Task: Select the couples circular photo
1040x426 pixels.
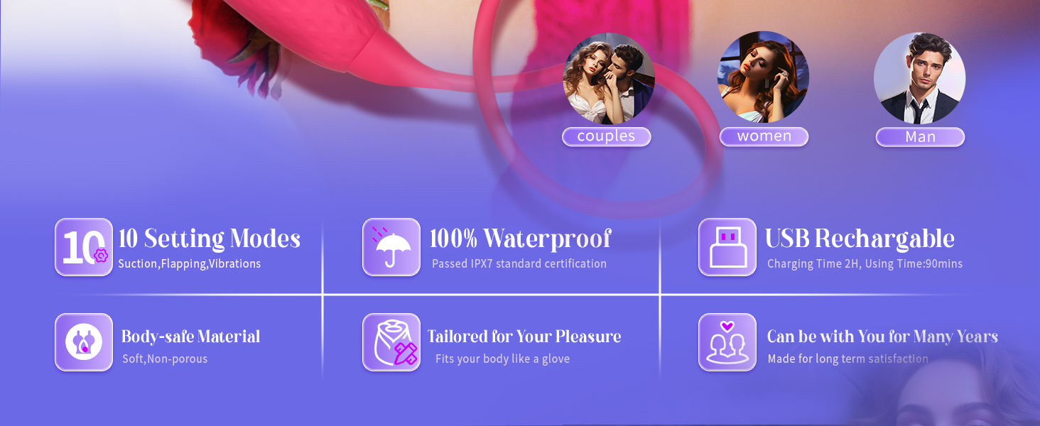Action: pos(609,78)
